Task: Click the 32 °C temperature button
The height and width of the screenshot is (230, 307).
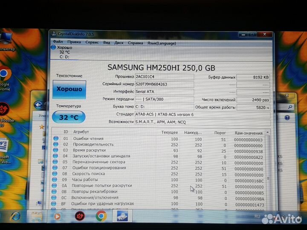Action: click(69, 117)
